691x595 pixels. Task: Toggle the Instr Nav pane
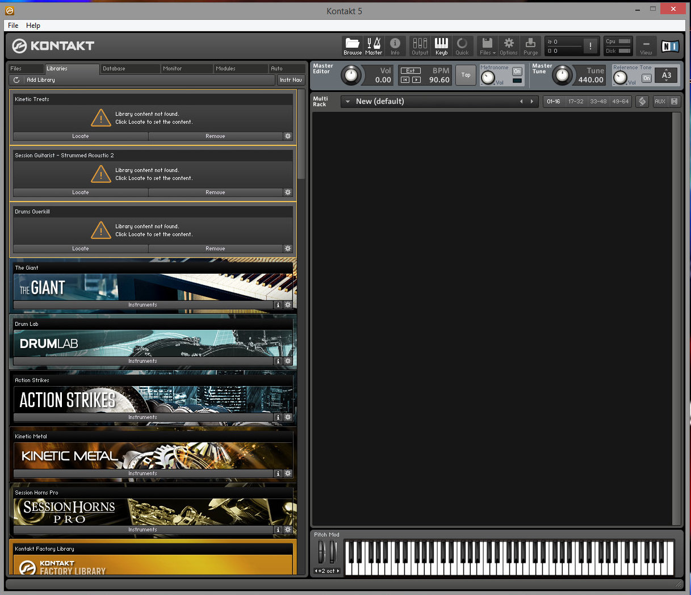tap(291, 80)
